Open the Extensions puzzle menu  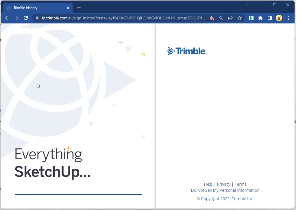tap(260, 18)
